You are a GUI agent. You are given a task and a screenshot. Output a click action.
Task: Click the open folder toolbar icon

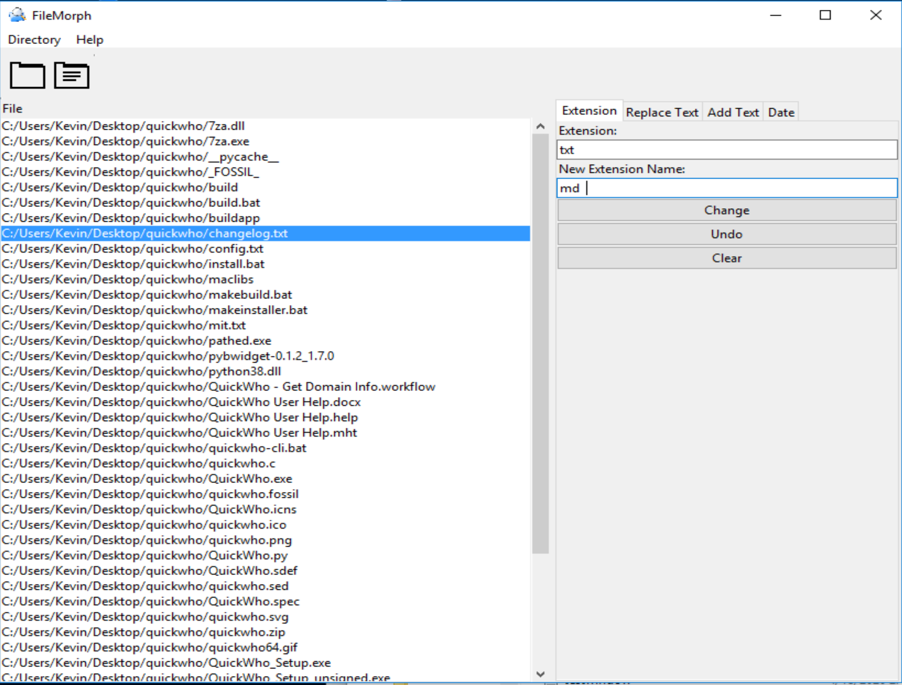[x=27, y=75]
